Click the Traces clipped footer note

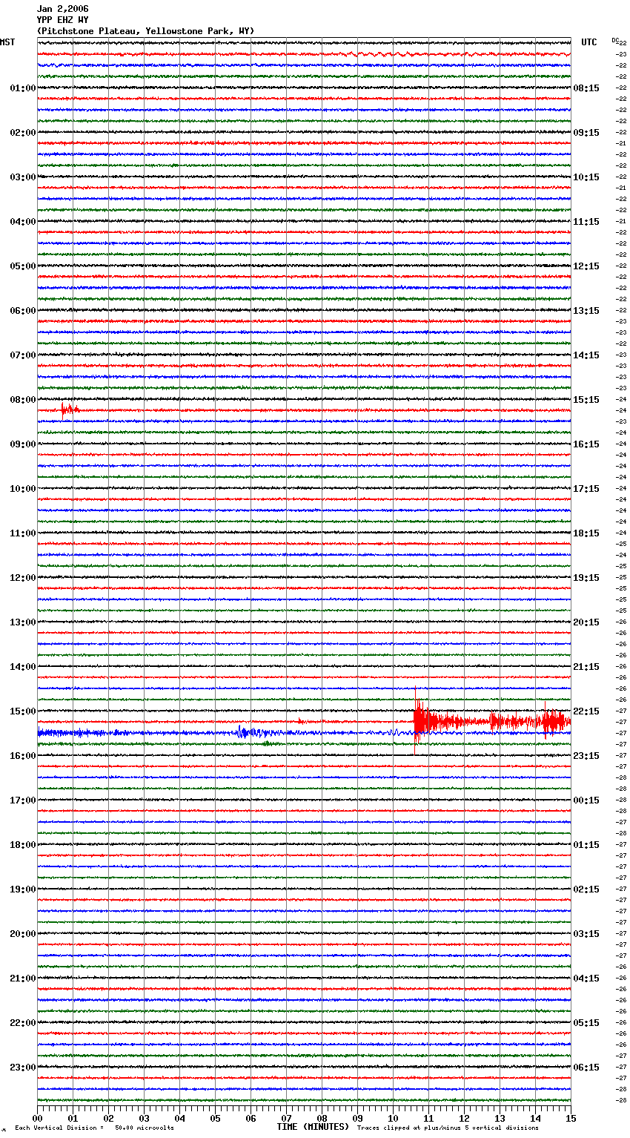coord(448,1128)
